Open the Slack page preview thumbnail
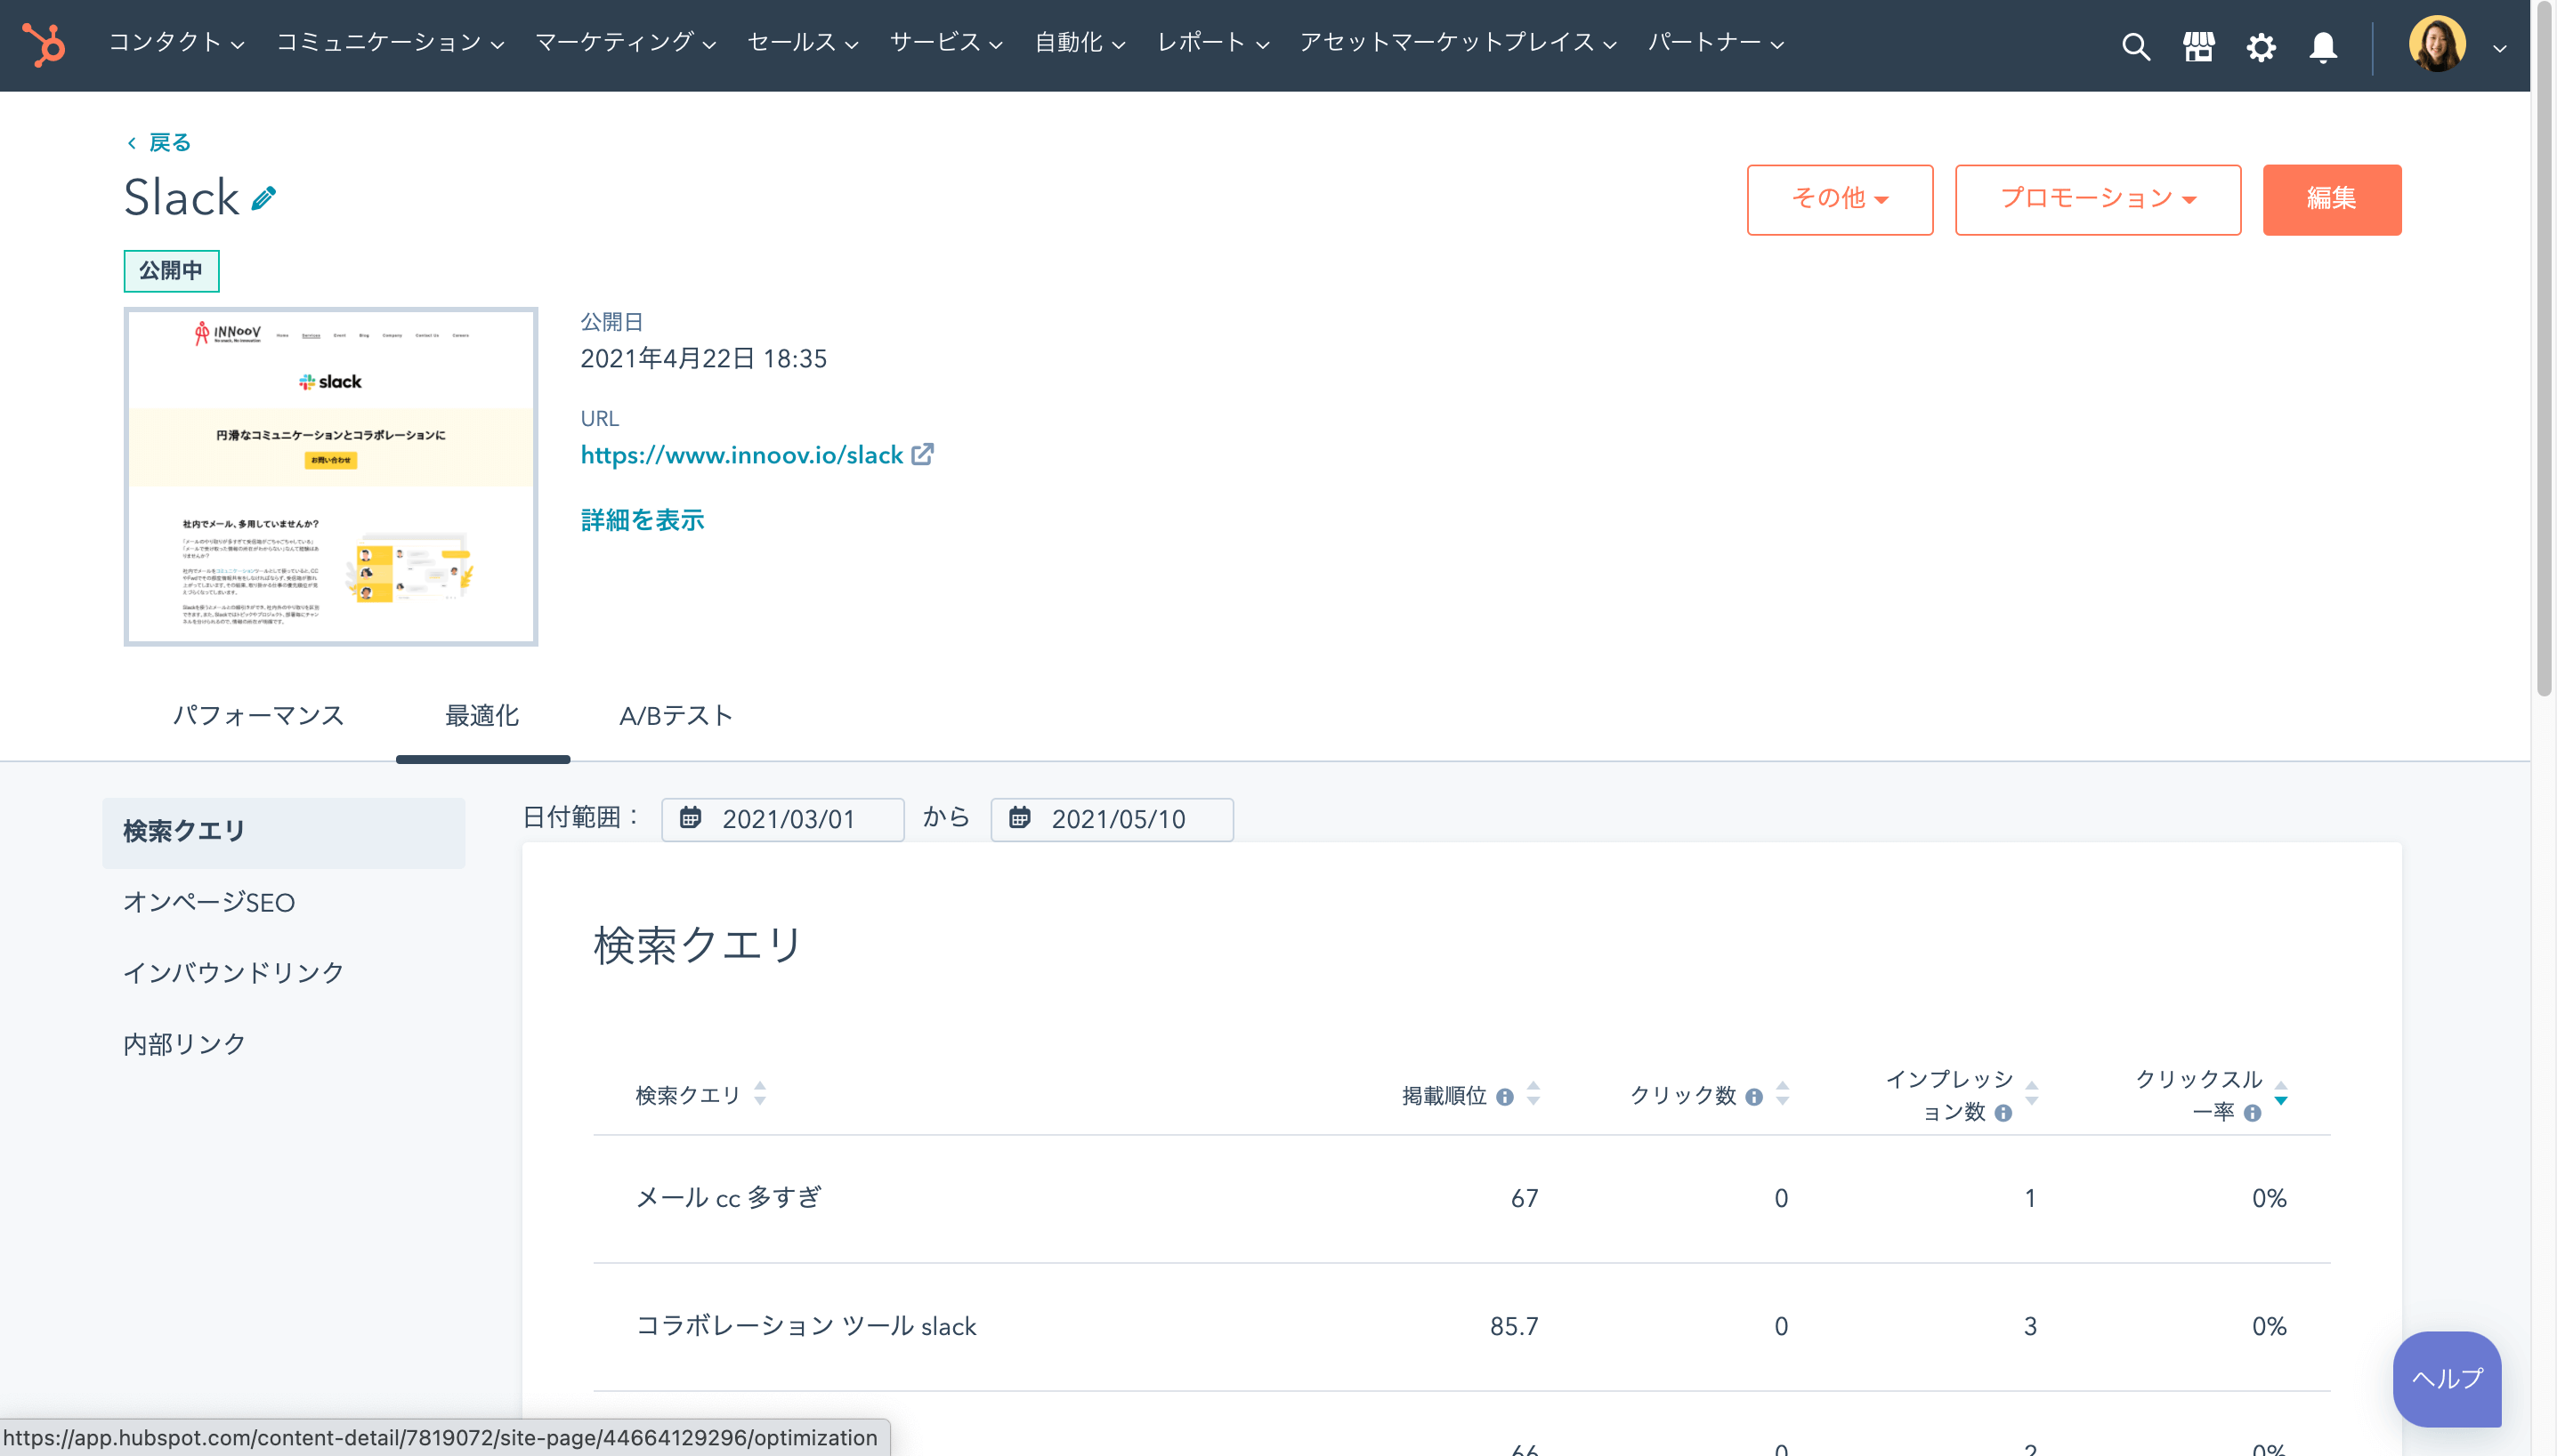Viewport: 2557px width, 1456px height. [x=331, y=476]
